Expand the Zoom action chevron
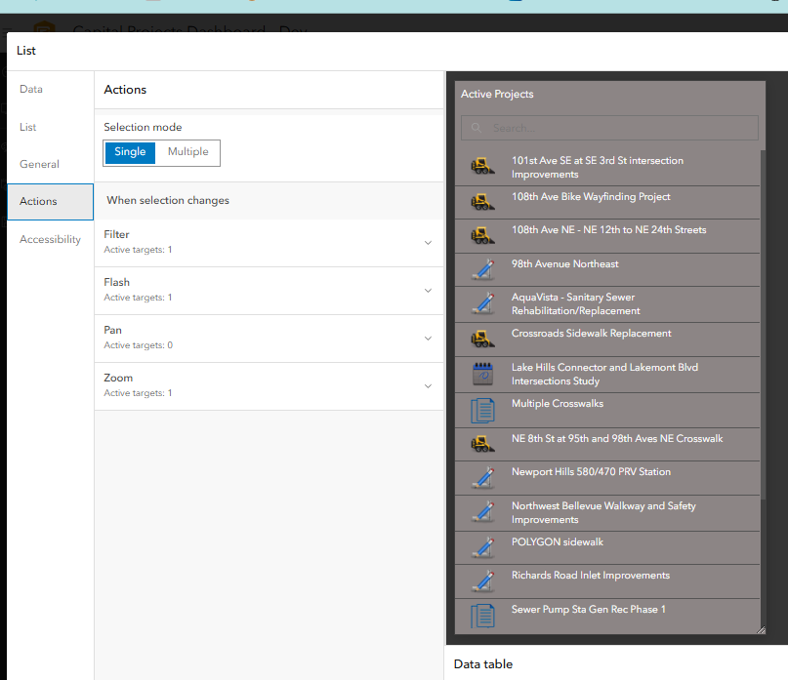Image resolution: width=788 pixels, height=680 pixels. click(x=428, y=385)
